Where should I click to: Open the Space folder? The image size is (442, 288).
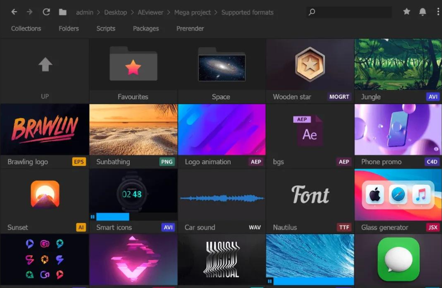point(221,67)
